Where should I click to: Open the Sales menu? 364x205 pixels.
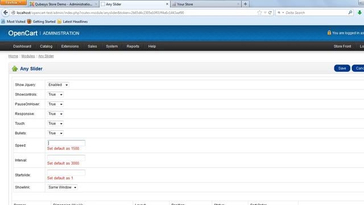(92, 46)
